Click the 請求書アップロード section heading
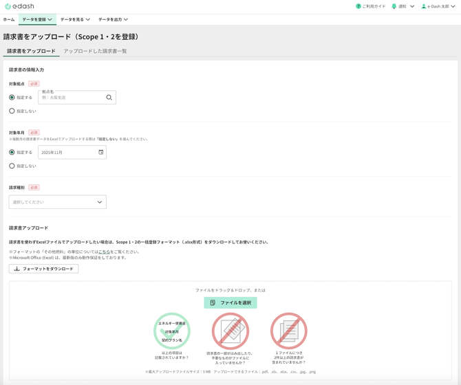461x385 pixels. pos(28,228)
